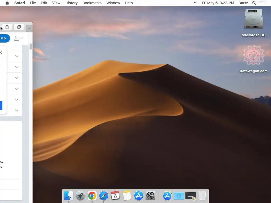271x203 pixels.
Task: Restore the minimized Chrome window in Dock
Action: (x=191, y=196)
